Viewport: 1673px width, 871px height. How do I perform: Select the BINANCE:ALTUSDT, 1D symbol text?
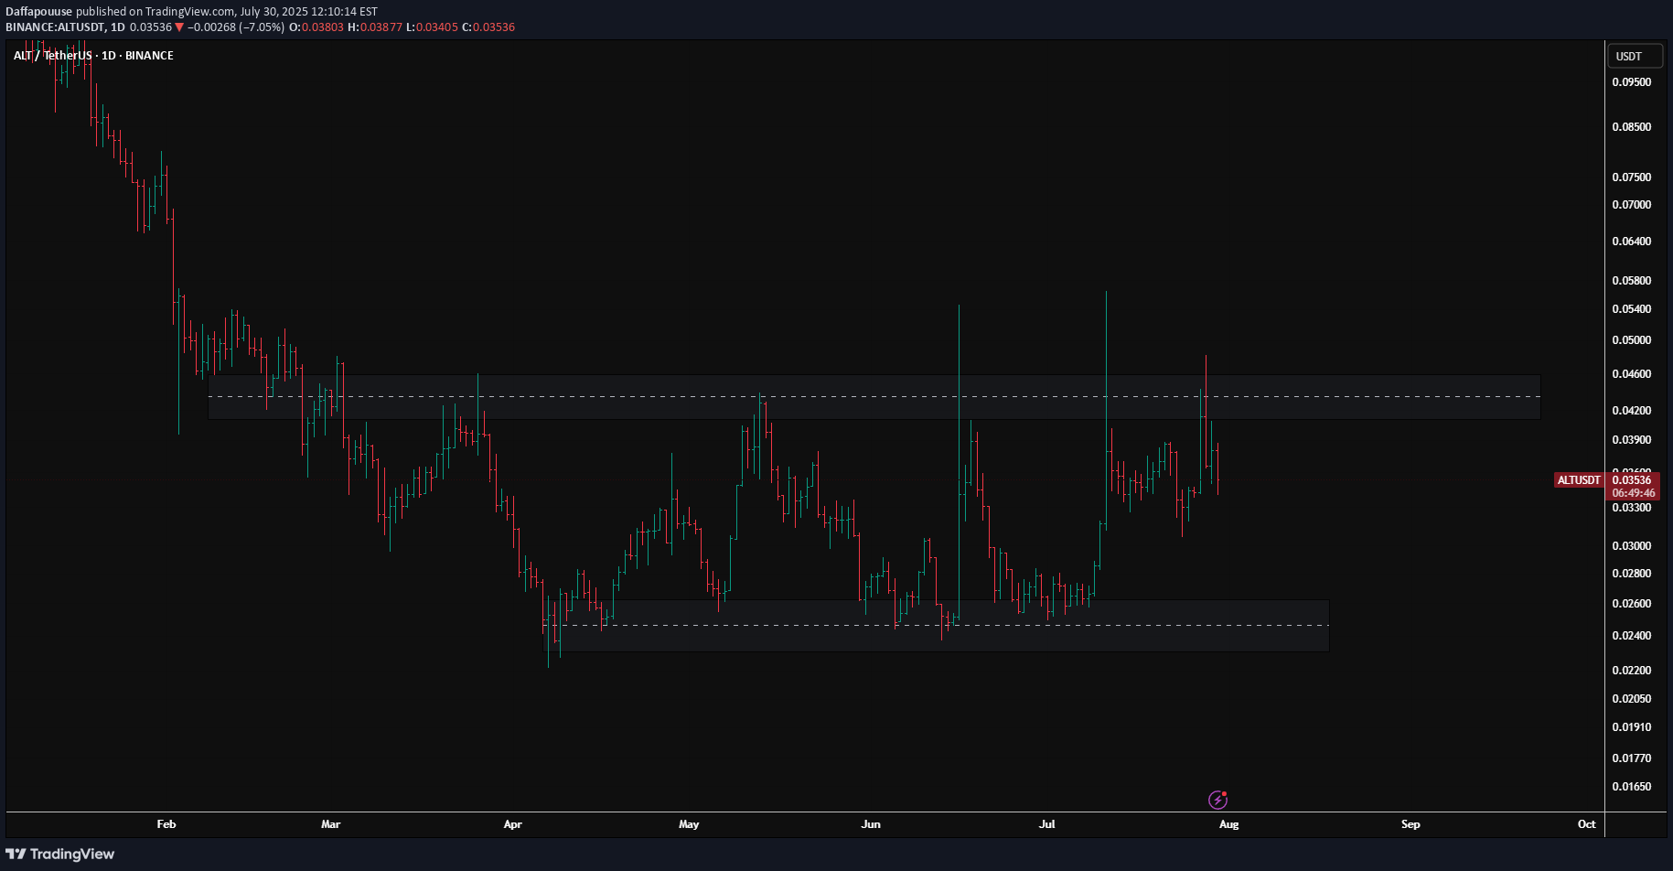click(x=65, y=27)
